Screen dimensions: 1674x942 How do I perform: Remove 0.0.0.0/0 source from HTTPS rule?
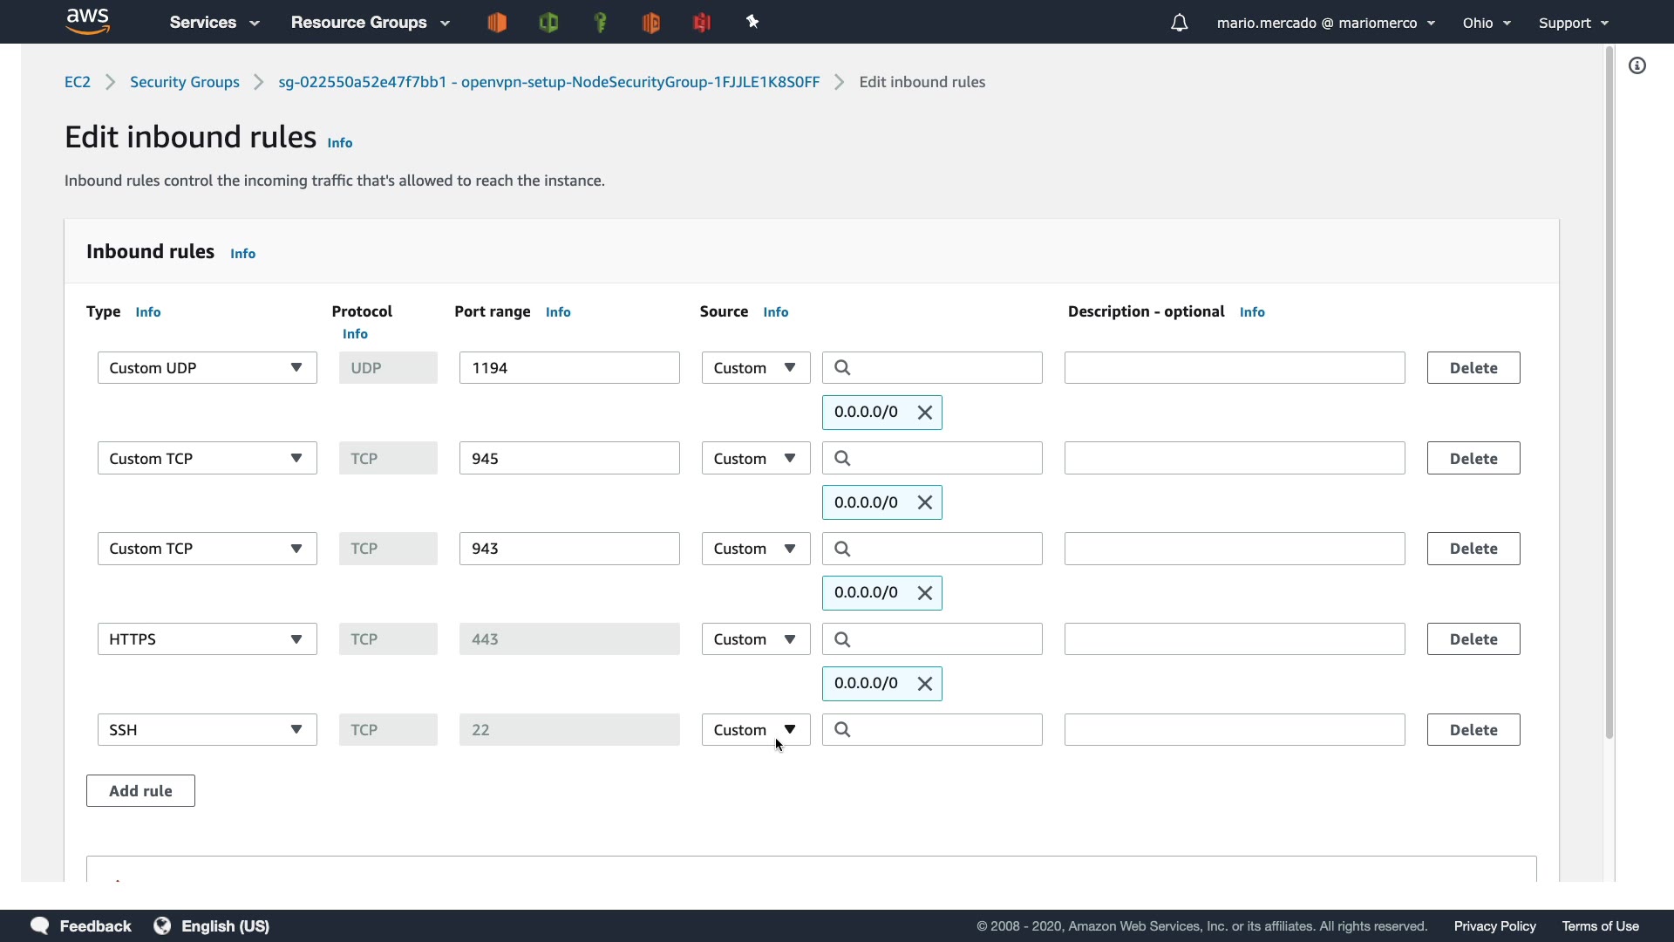[925, 684]
